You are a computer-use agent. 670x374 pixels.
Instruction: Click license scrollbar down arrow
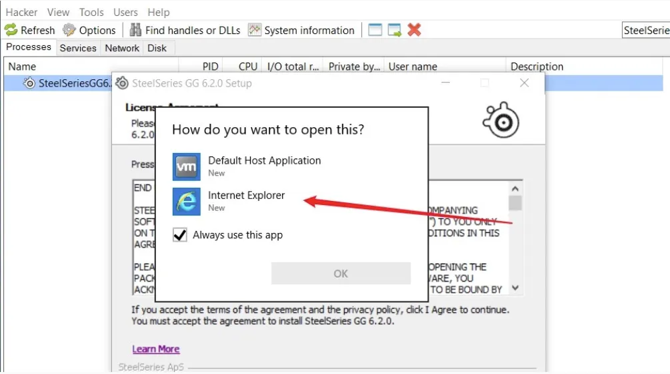tap(515, 288)
